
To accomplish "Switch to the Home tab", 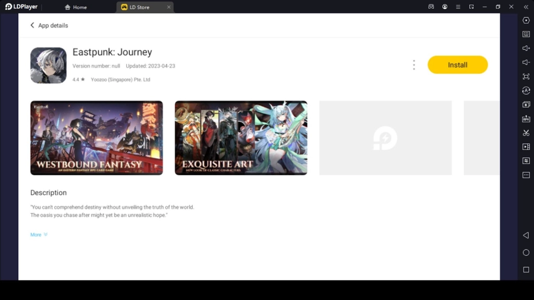I will [x=76, y=7].
